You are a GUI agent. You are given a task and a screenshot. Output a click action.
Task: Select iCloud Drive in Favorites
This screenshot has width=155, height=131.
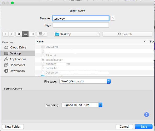point(18,47)
